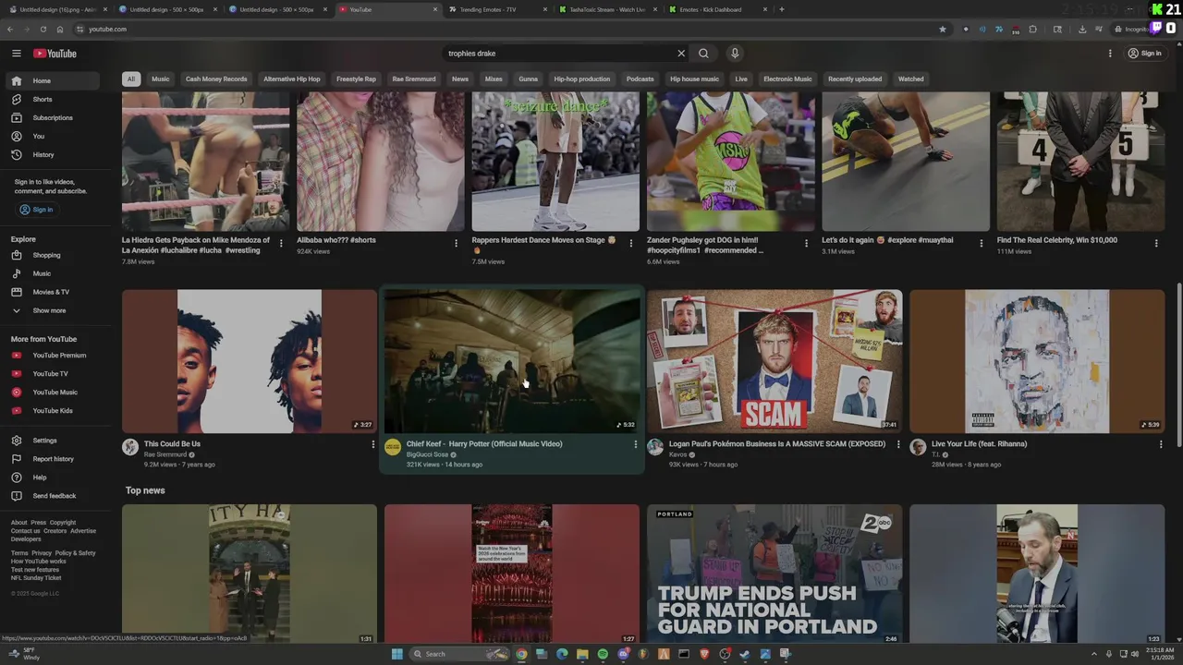The image size is (1183, 665).
Task: Open History in the sidebar
Action: [55, 154]
